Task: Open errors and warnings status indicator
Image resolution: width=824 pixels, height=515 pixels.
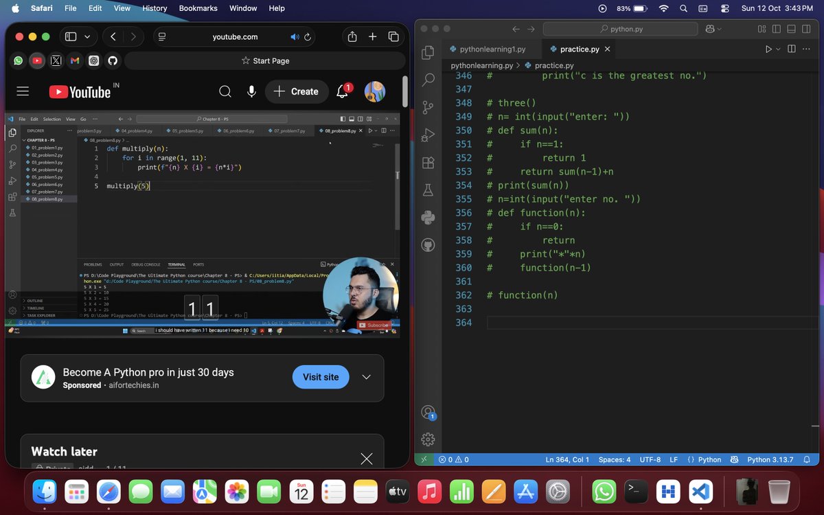Action: (x=454, y=459)
